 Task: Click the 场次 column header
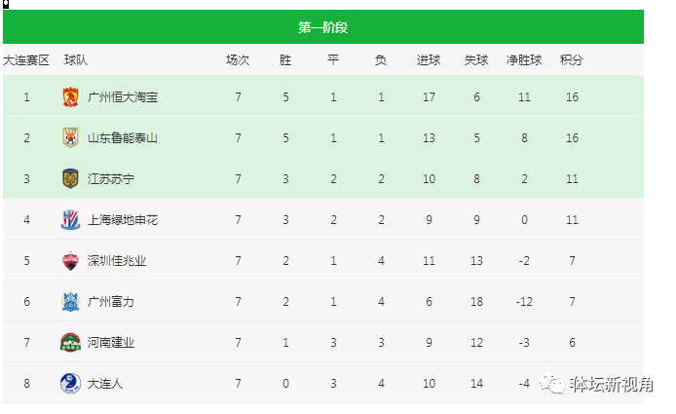pos(238,60)
